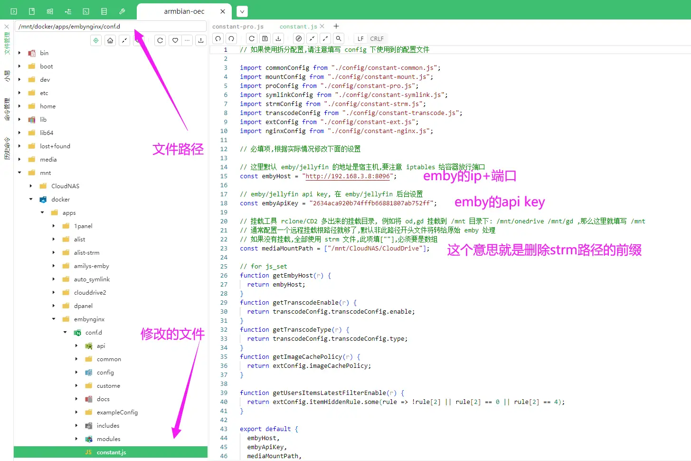The width and height of the screenshot is (691, 461).
Task: Click the upload icon in file panel toolbar
Action: [x=201, y=40]
